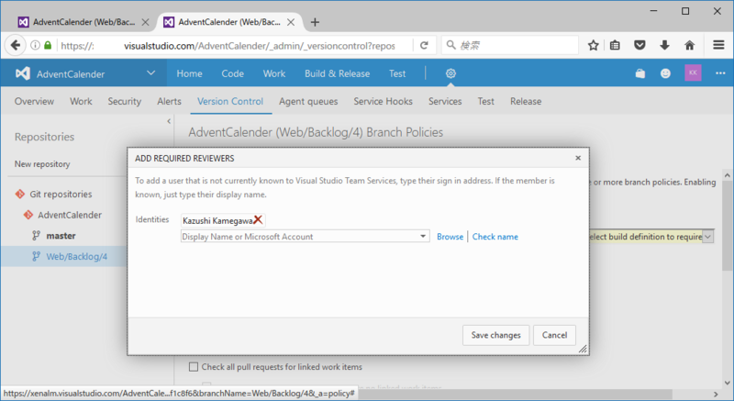The height and width of the screenshot is (401, 734).
Task: Close the Add Required Reviewers dialog
Action: click(578, 158)
